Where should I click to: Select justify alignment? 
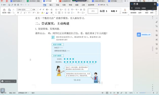point(66,13)
